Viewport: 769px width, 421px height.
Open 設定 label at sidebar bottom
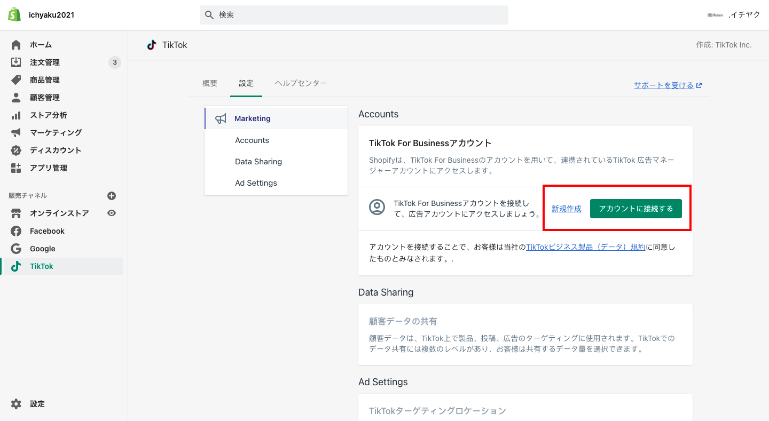tap(37, 404)
